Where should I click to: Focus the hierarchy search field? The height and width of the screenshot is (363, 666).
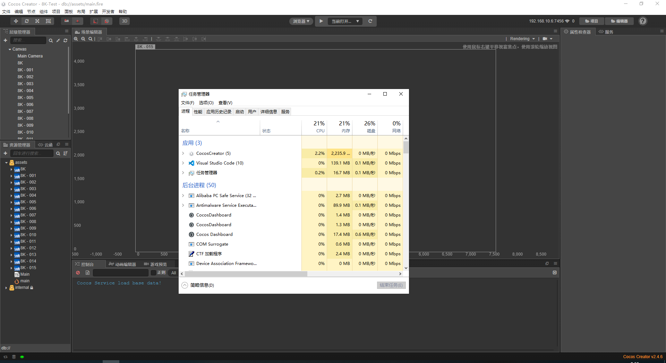pyautogui.click(x=28, y=41)
